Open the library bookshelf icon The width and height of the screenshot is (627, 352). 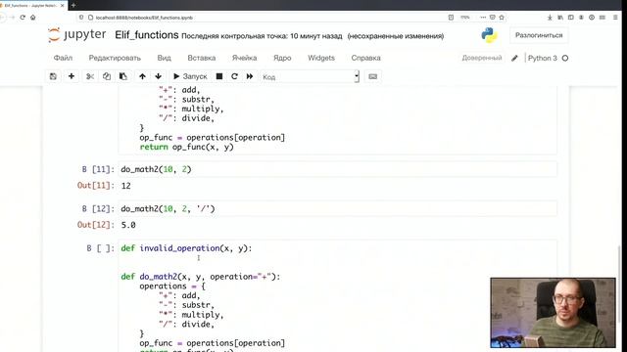(x=560, y=18)
